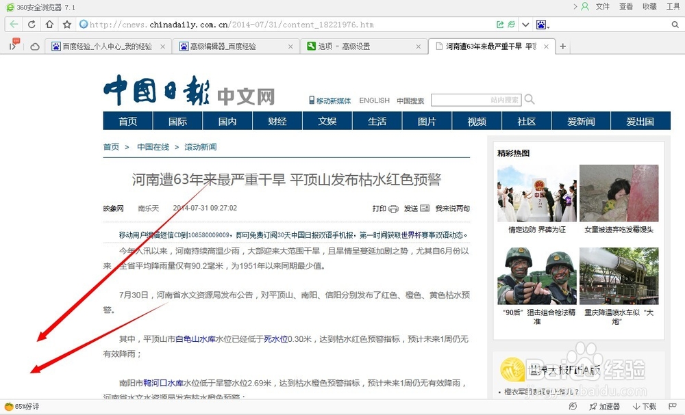Screen dimensions: 685x415
Task: Click the site search magnifier icon
Action: [530, 99]
